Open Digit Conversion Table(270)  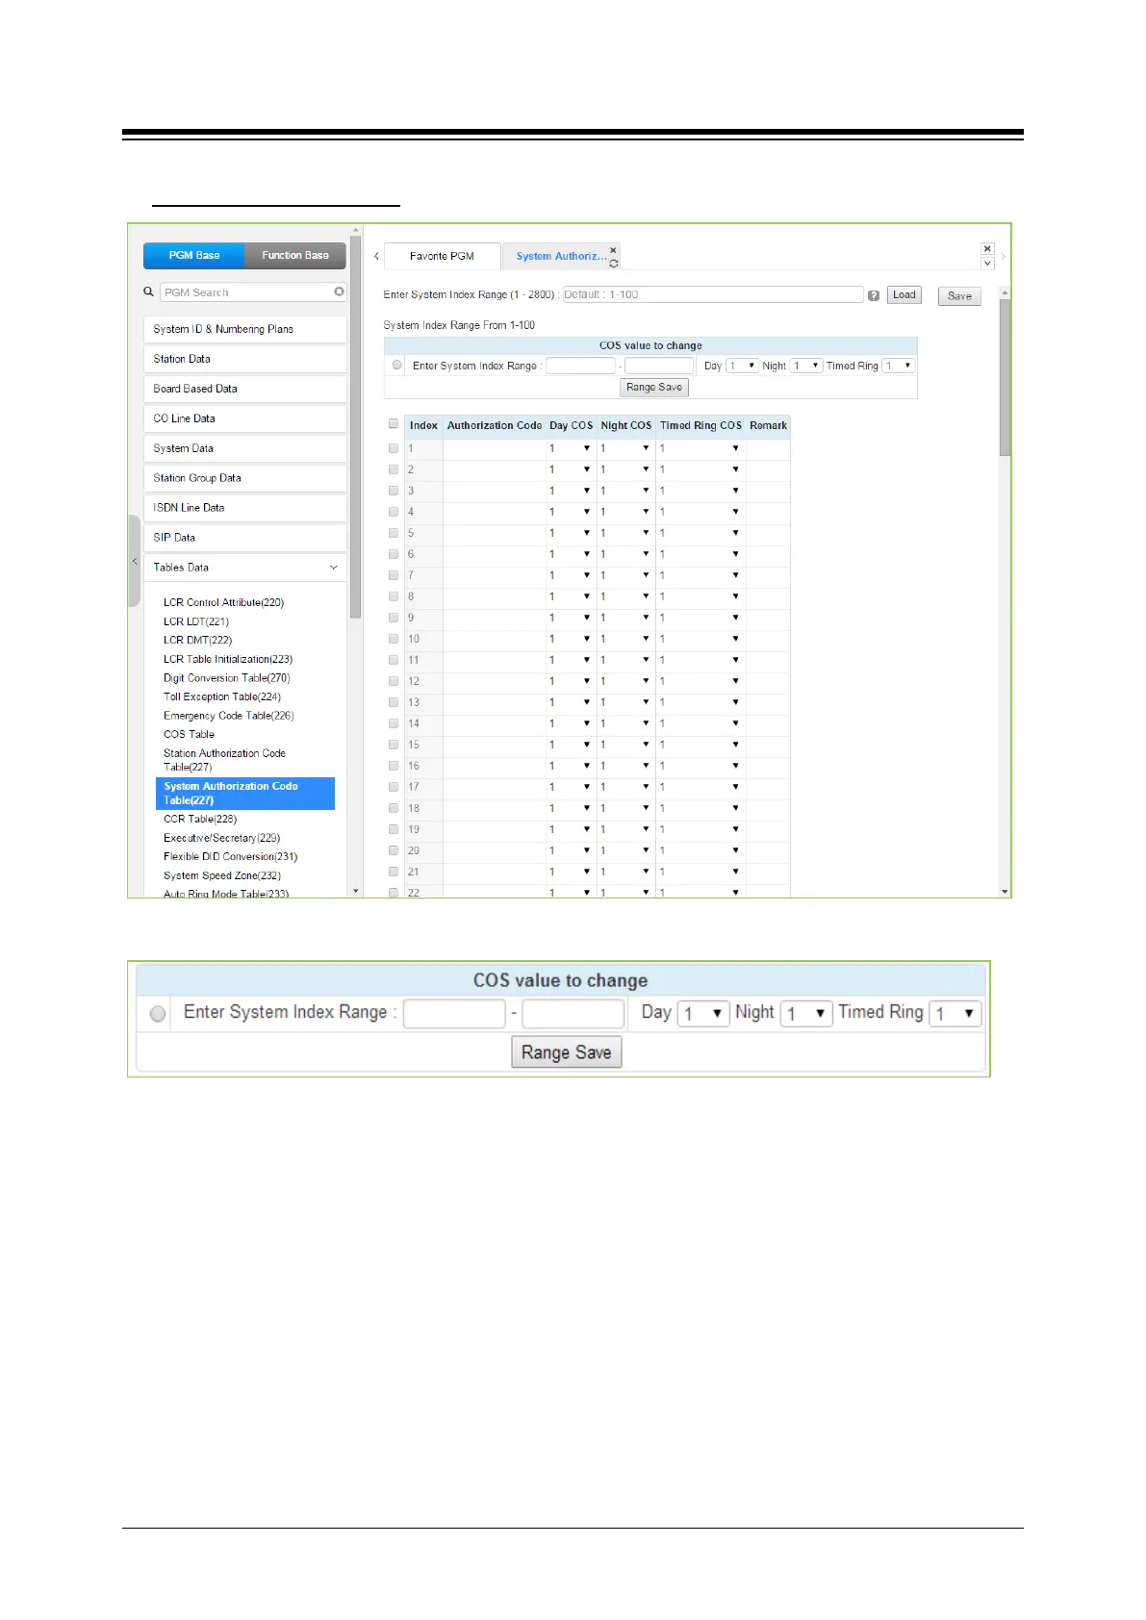226,678
